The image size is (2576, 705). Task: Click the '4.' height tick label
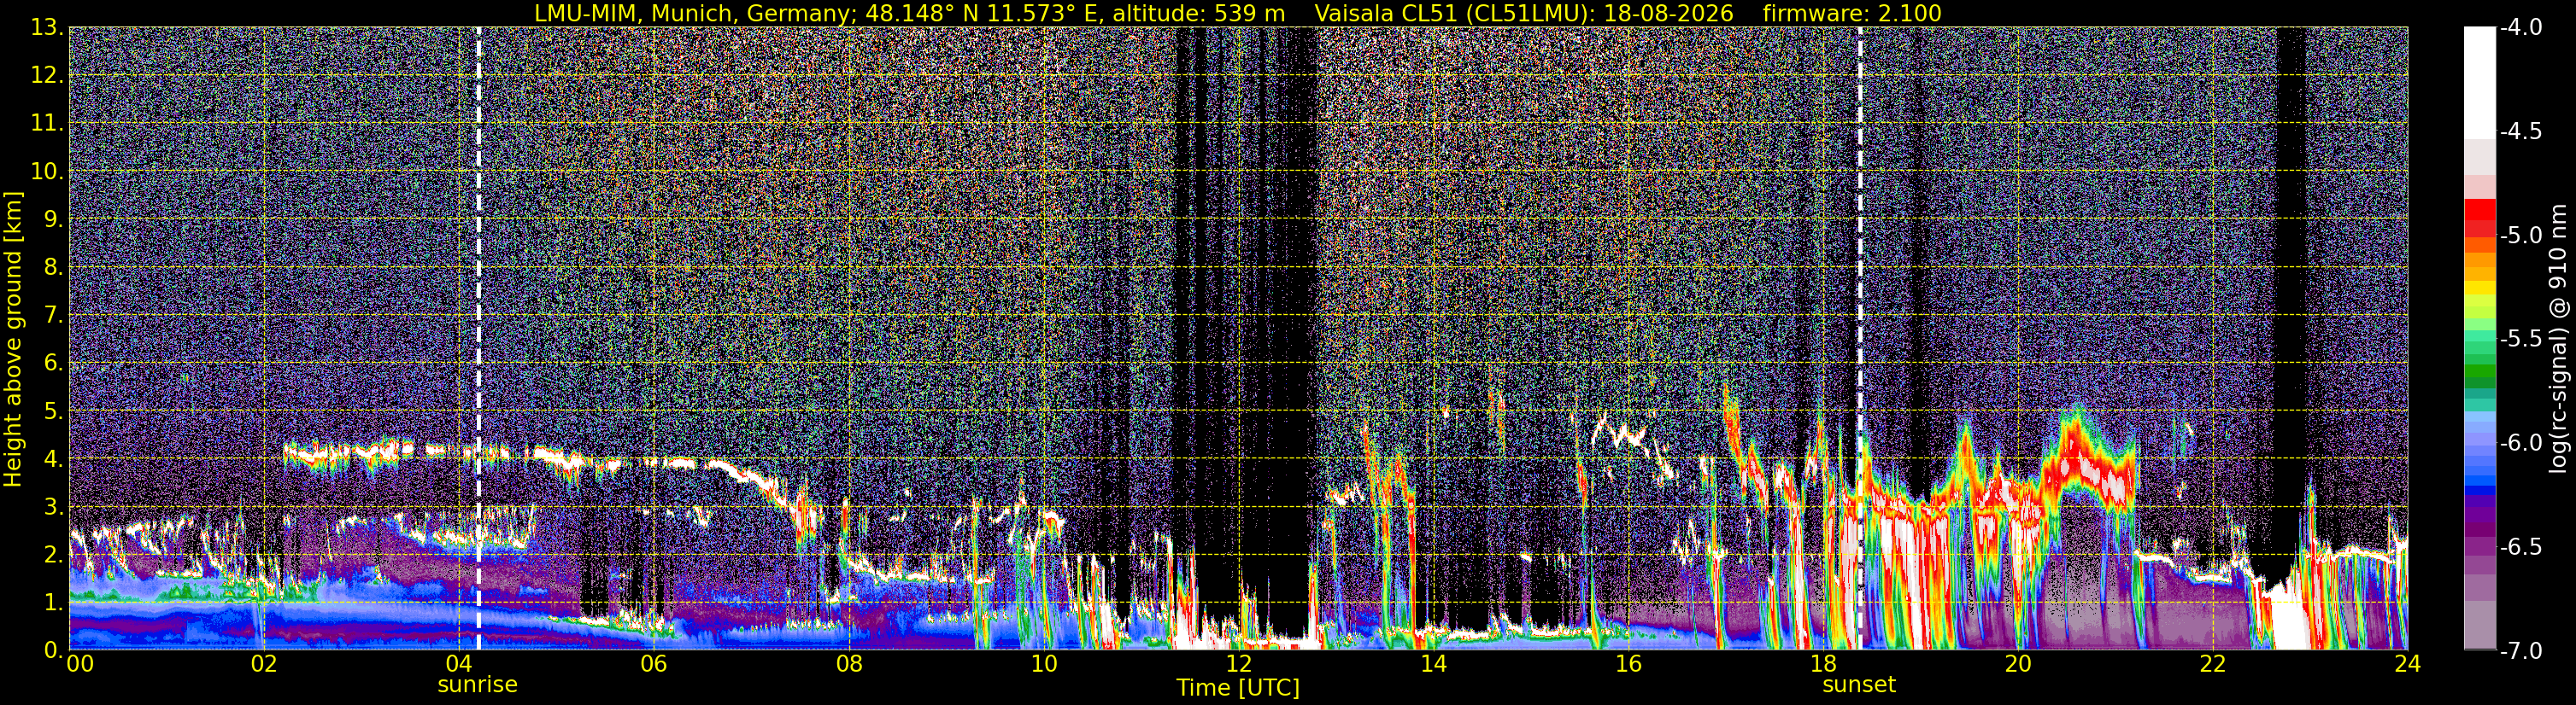coord(54,458)
